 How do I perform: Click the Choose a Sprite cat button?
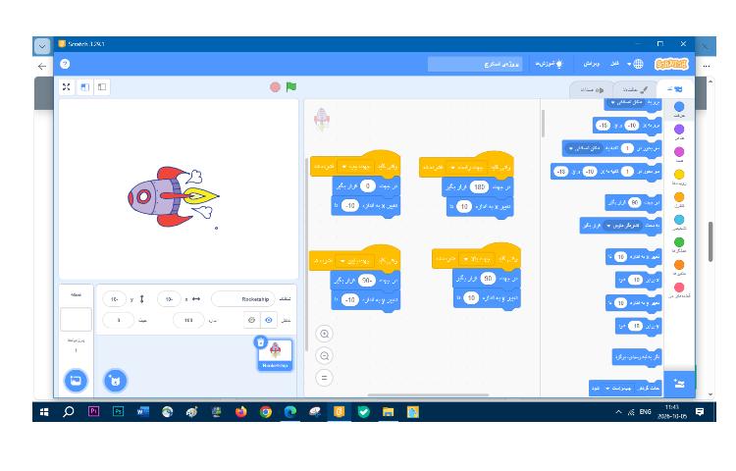115,381
